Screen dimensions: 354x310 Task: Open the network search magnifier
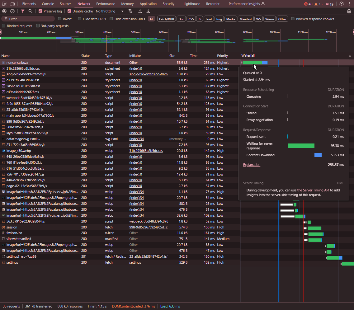click(x=30, y=11)
